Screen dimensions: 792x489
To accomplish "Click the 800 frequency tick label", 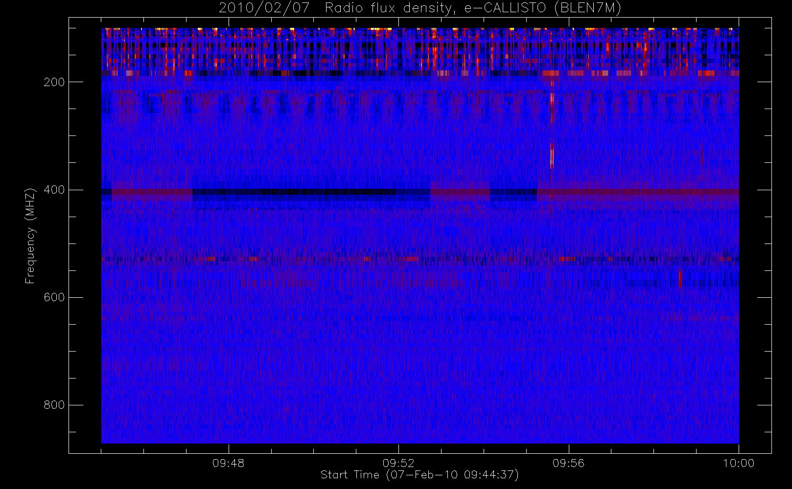I will [x=54, y=405].
